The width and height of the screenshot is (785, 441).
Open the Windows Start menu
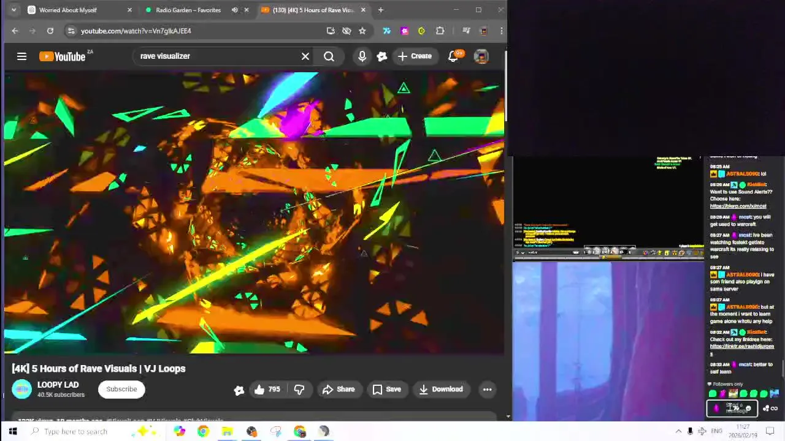(12, 431)
